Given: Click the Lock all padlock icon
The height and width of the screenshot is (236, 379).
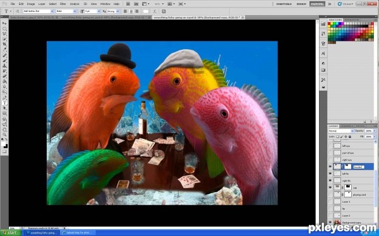Looking at the screenshot, I should click(349, 137).
